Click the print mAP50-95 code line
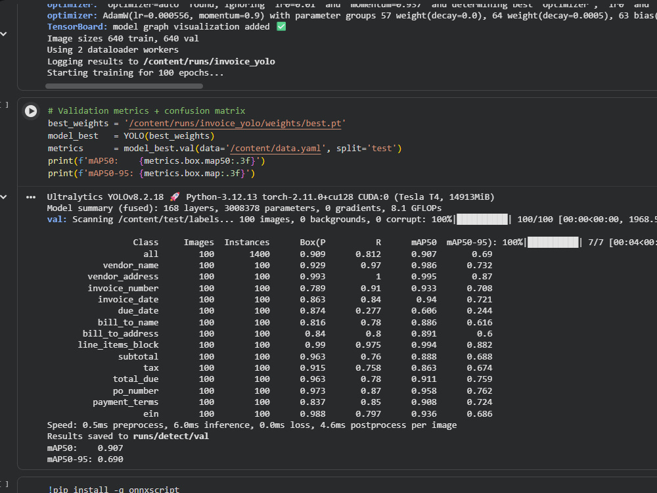Screen dimensions: 657x493 [151, 173]
